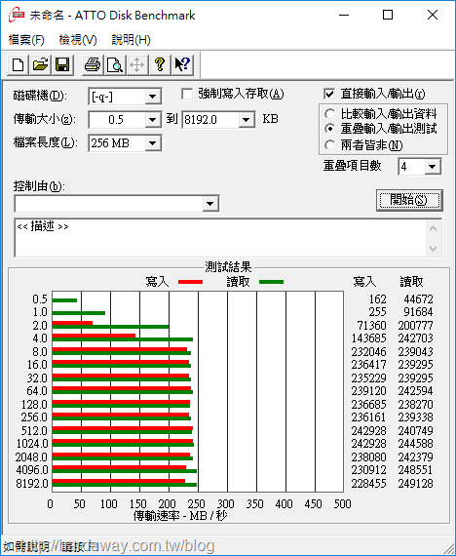Open the 檢視(V) menu
Image resolution: width=456 pixels, height=556 pixels.
(78, 40)
